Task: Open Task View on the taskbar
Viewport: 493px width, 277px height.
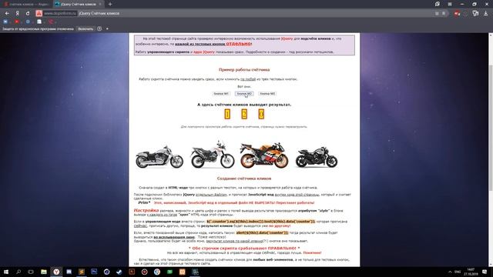Action: [x=31, y=272]
